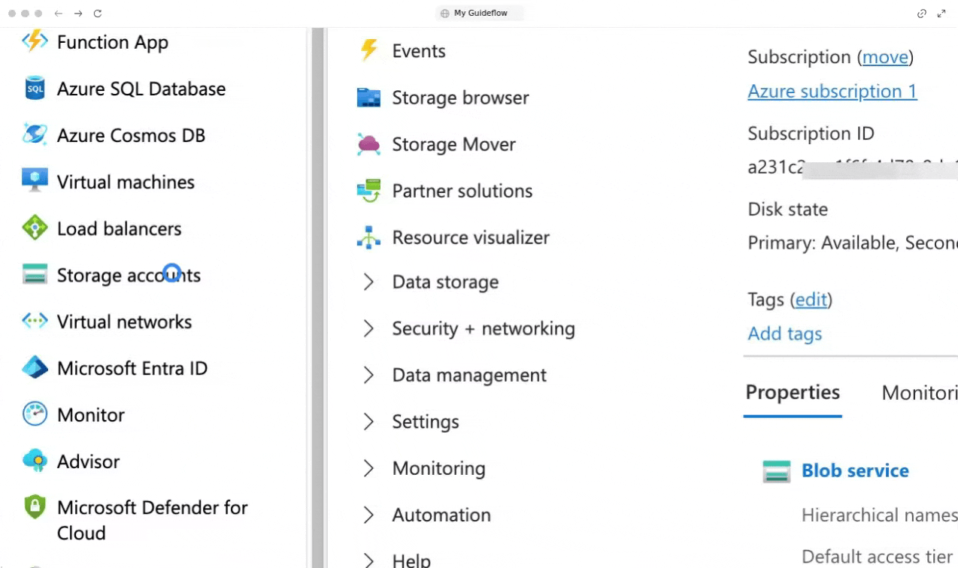The height and width of the screenshot is (568, 958).
Task: Click the Azure SQL Database icon
Action: pos(35,88)
